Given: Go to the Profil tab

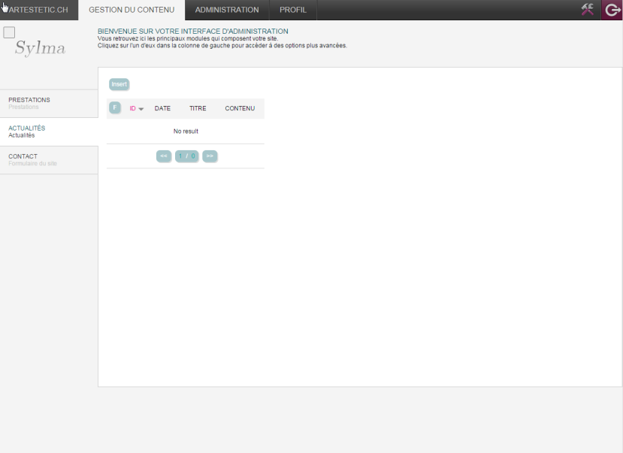Looking at the screenshot, I should [293, 10].
